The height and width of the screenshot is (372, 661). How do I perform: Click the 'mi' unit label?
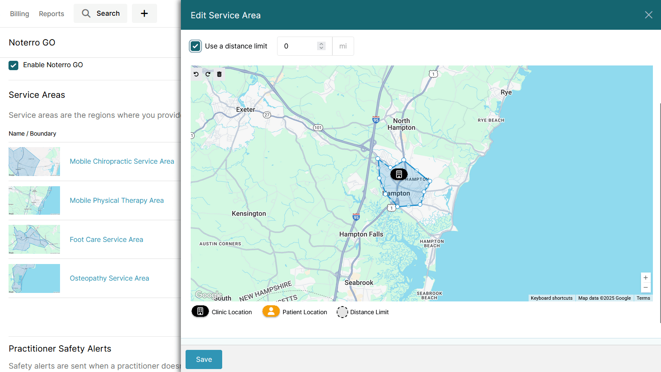tap(343, 46)
